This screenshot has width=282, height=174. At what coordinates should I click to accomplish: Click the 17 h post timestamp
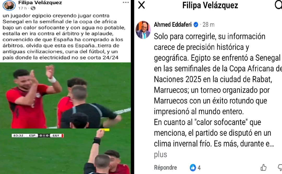point(22,8)
